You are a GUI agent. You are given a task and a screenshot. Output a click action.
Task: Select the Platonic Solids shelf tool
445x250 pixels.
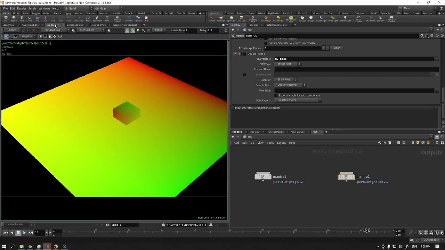coord(118,19)
